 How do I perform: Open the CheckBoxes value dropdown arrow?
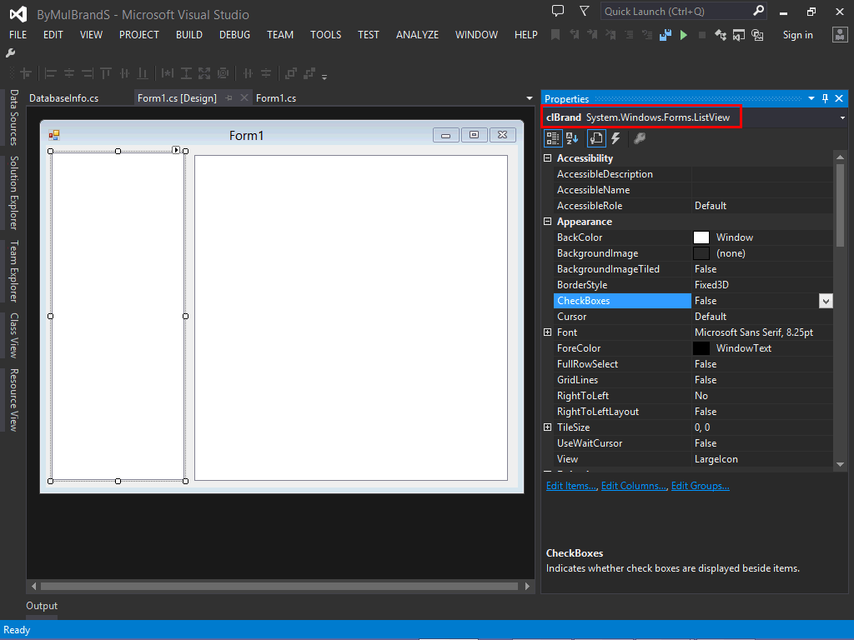tap(826, 301)
